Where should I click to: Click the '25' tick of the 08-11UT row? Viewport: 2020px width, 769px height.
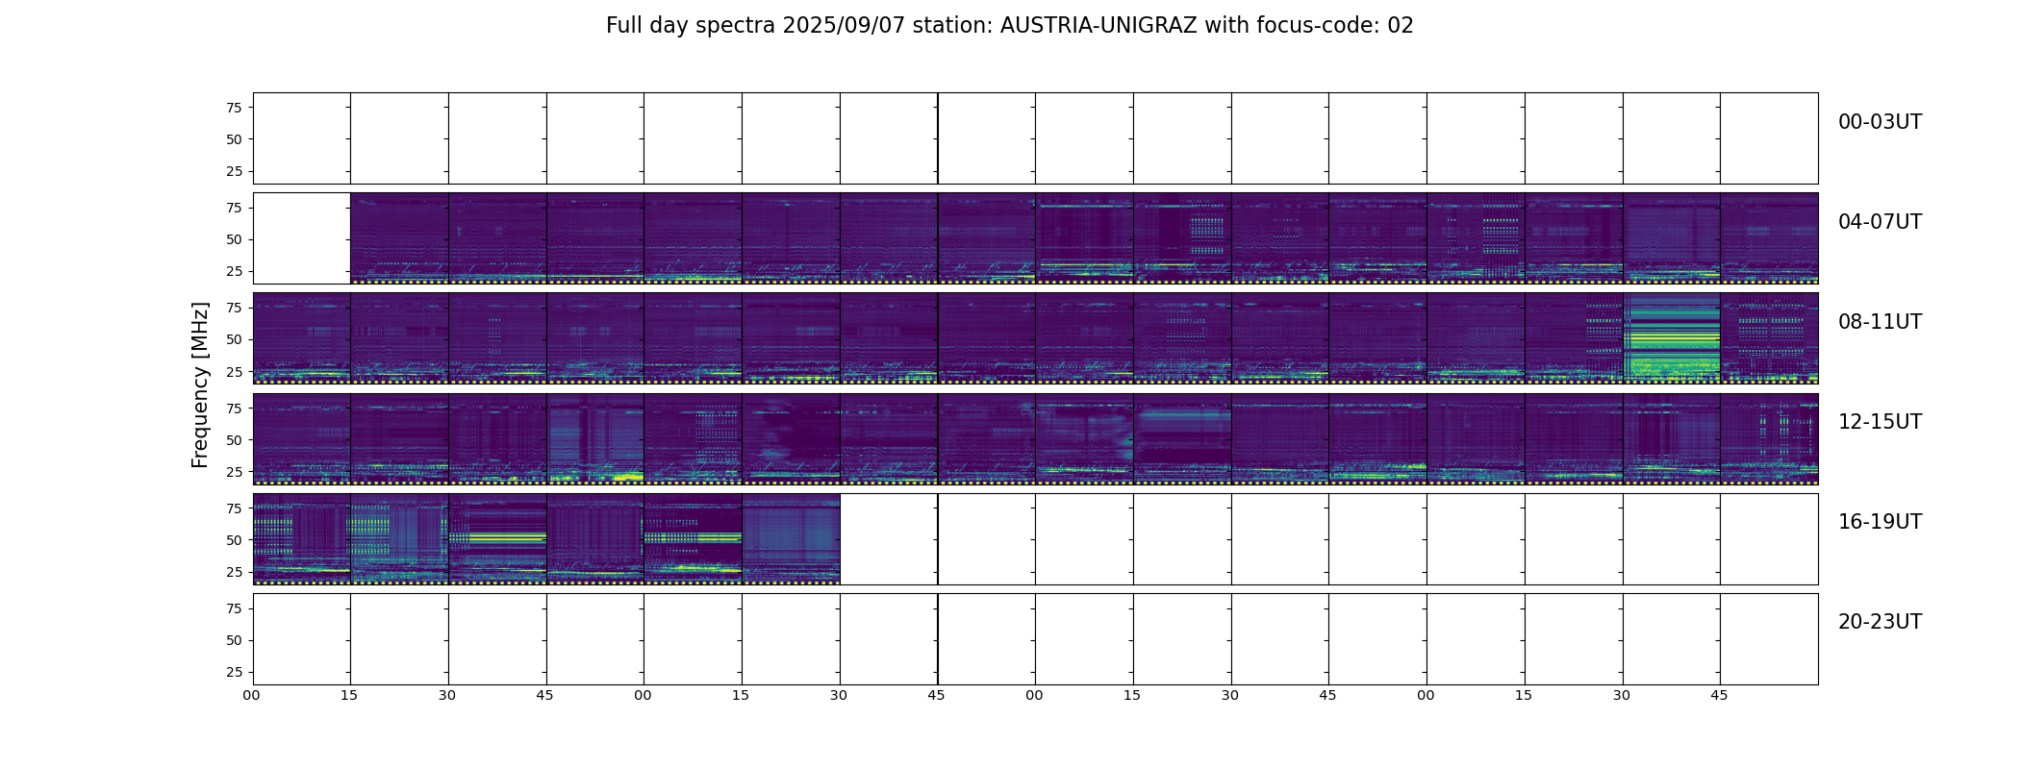pyautogui.click(x=234, y=371)
